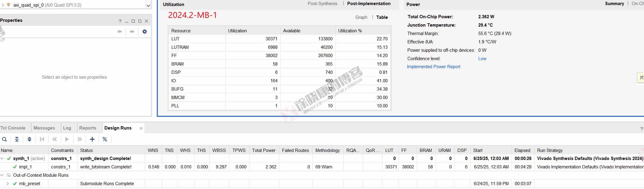Click the Elapsed column header
644x189 pixels.
point(522,150)
